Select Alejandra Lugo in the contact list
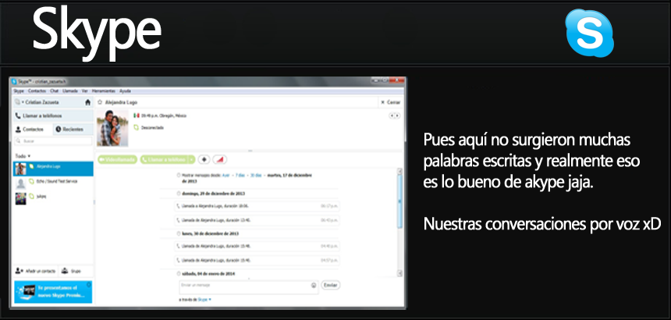 (53, 169)
